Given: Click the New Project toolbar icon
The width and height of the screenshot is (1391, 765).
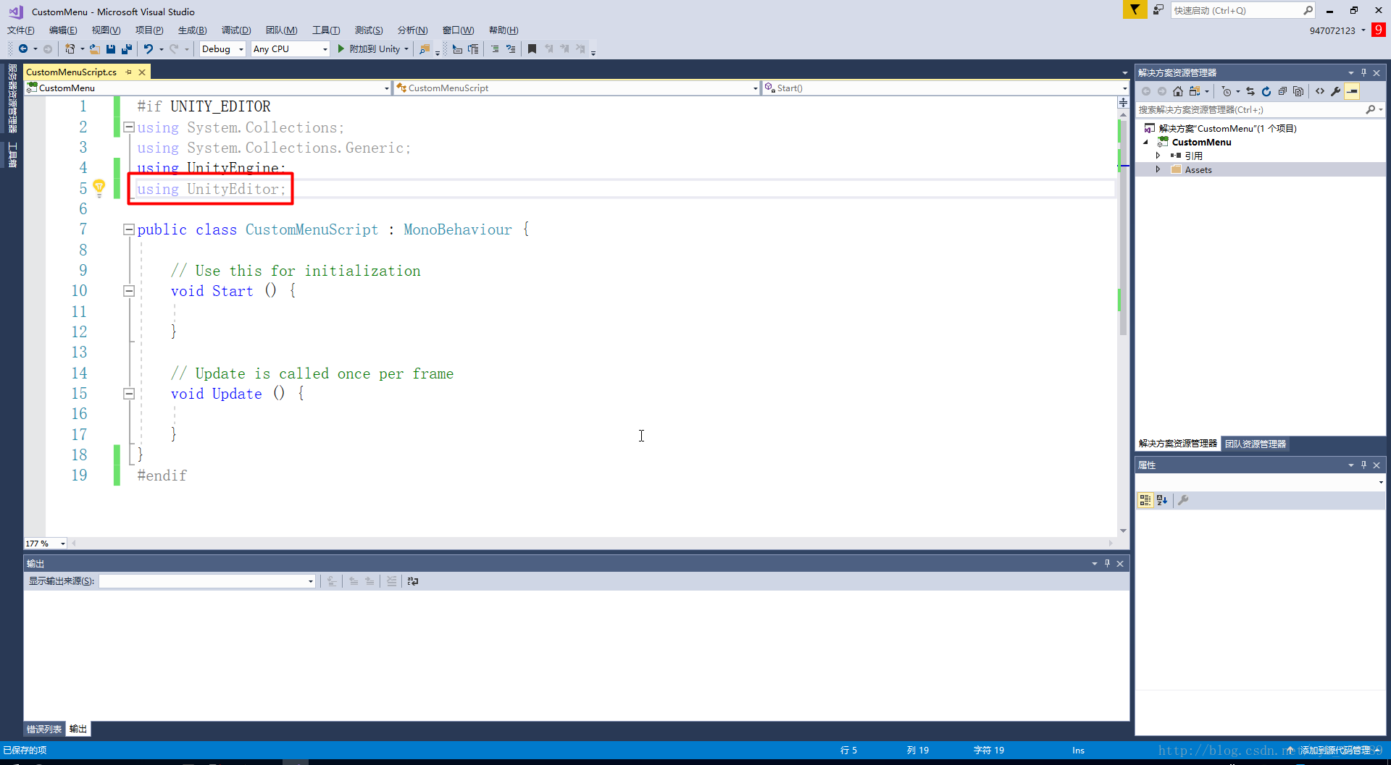Looking at the screenshot, I should [70, 48].
